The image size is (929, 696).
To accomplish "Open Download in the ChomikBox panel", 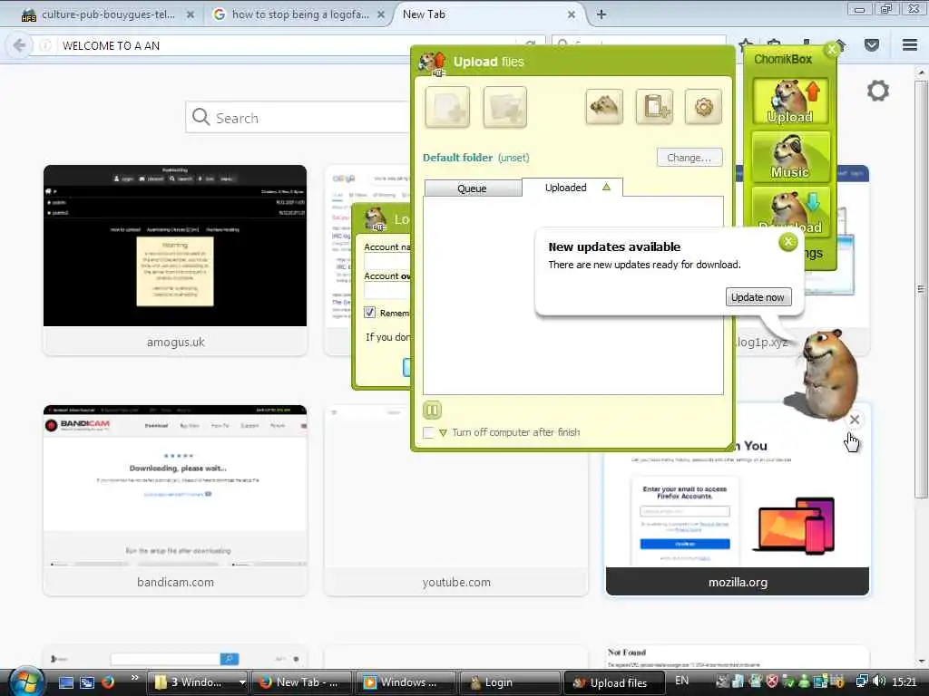I will (x=790, y=212).
